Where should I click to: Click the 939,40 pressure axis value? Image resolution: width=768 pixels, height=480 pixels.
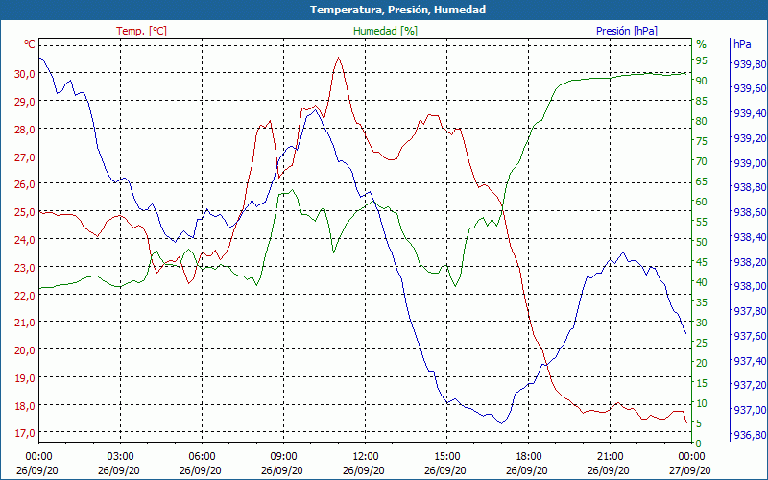tap(750, 113)
